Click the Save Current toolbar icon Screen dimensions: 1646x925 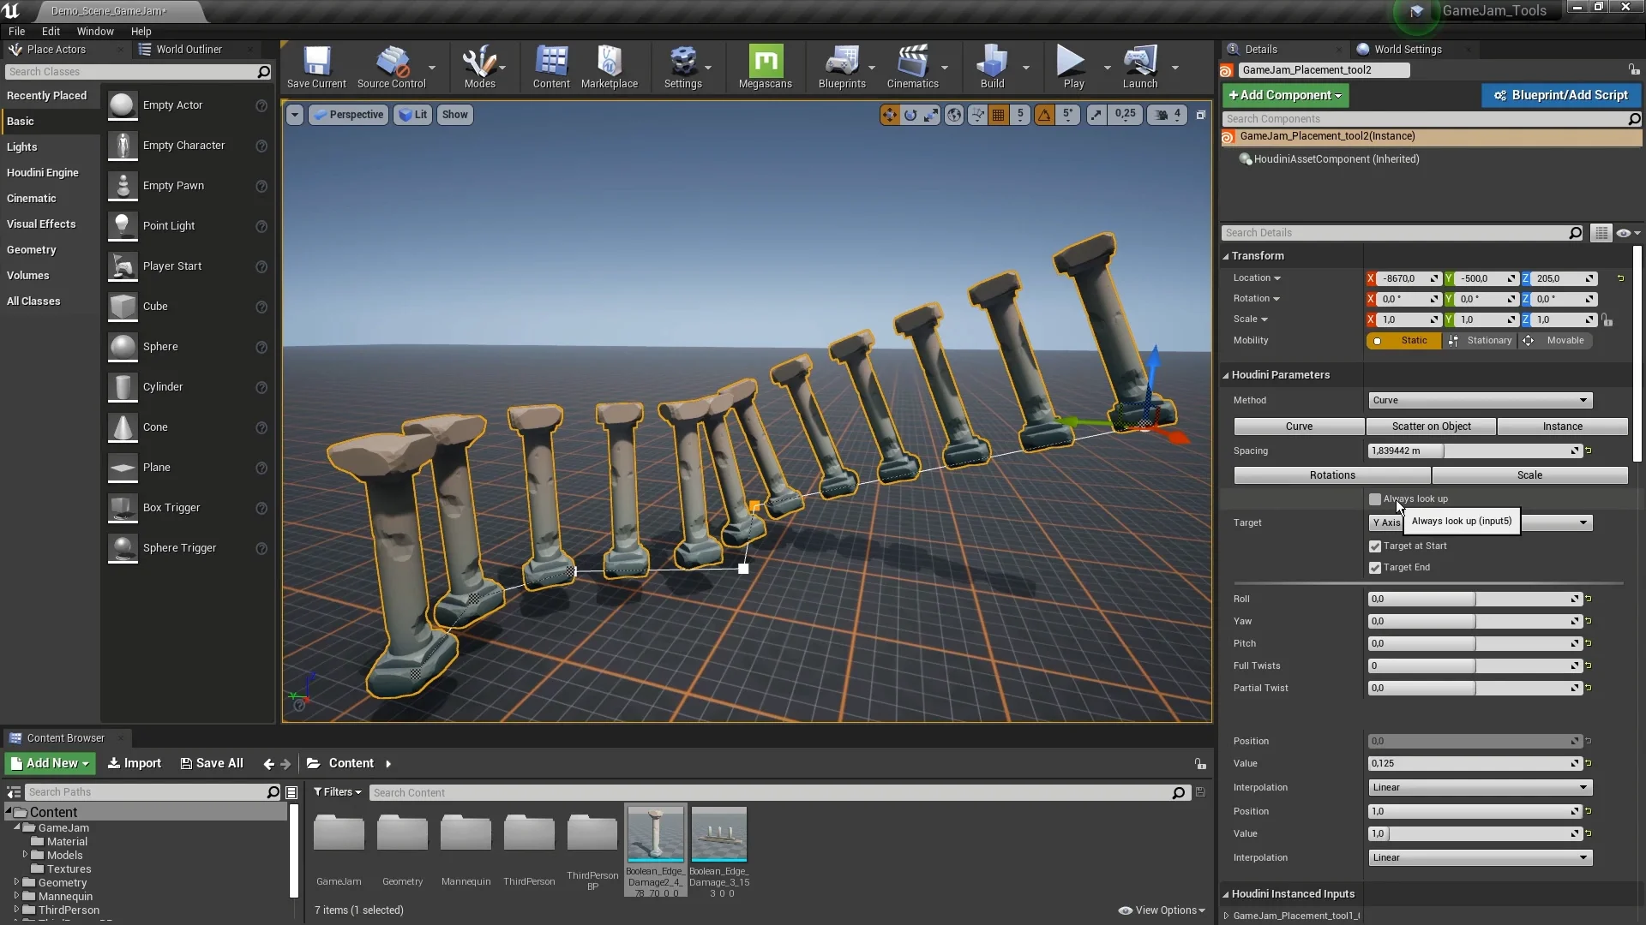point(316,67)
